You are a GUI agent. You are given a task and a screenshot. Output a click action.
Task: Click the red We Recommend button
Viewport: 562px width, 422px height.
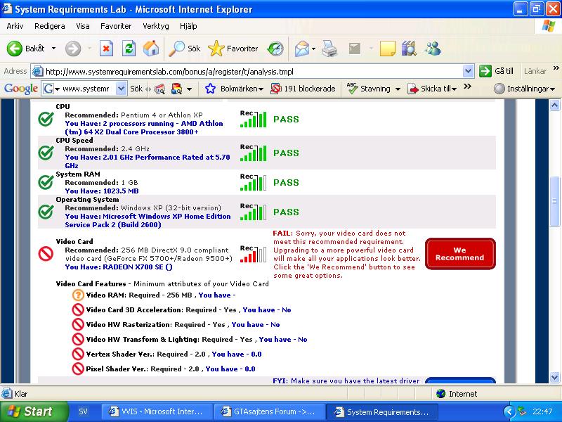(460, 254)
